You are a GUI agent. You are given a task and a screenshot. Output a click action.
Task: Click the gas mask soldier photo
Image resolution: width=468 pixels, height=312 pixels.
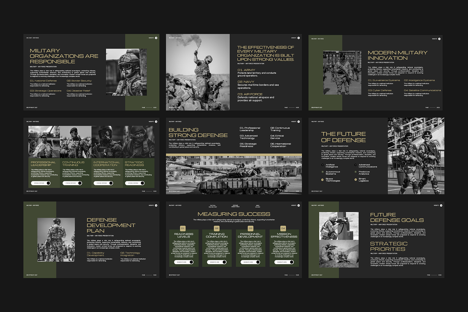click(107, 142)
